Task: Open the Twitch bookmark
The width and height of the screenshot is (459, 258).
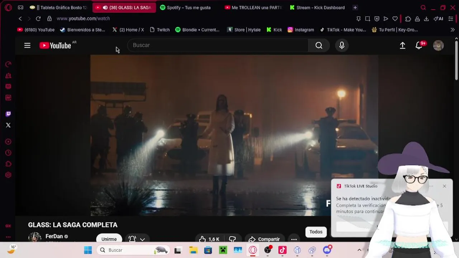Action: click(160, 30)
